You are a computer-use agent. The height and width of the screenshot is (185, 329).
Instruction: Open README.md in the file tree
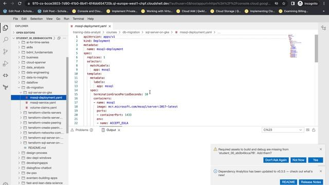click(x=37, y=148)
